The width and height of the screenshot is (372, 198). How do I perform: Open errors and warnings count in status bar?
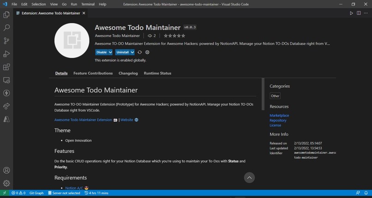(18, 193)
